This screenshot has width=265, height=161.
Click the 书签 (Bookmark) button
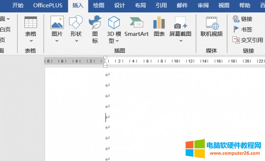coord(242,29)
